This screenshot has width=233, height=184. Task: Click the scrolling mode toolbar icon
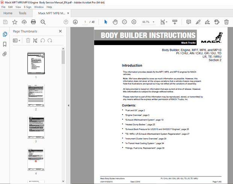coord(175,22)
